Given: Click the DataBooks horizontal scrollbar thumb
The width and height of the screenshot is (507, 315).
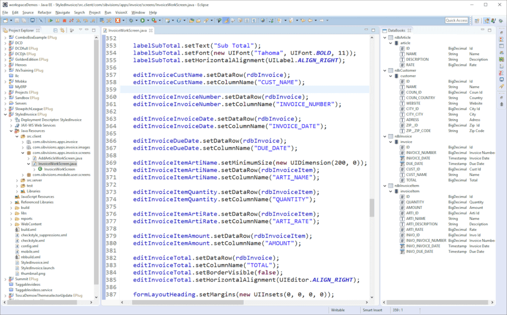Looking at the screenshot, I should pos(437,303).
